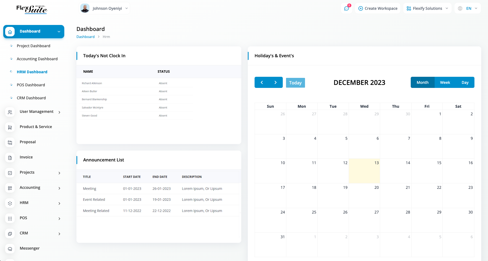Click the Event Related announcement title

(x=94, y=199)
